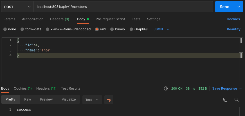The height and width of the screenshot is (116, 245).
Task: Expand the Send button arrow options
Action: click(x=239, y=7)
